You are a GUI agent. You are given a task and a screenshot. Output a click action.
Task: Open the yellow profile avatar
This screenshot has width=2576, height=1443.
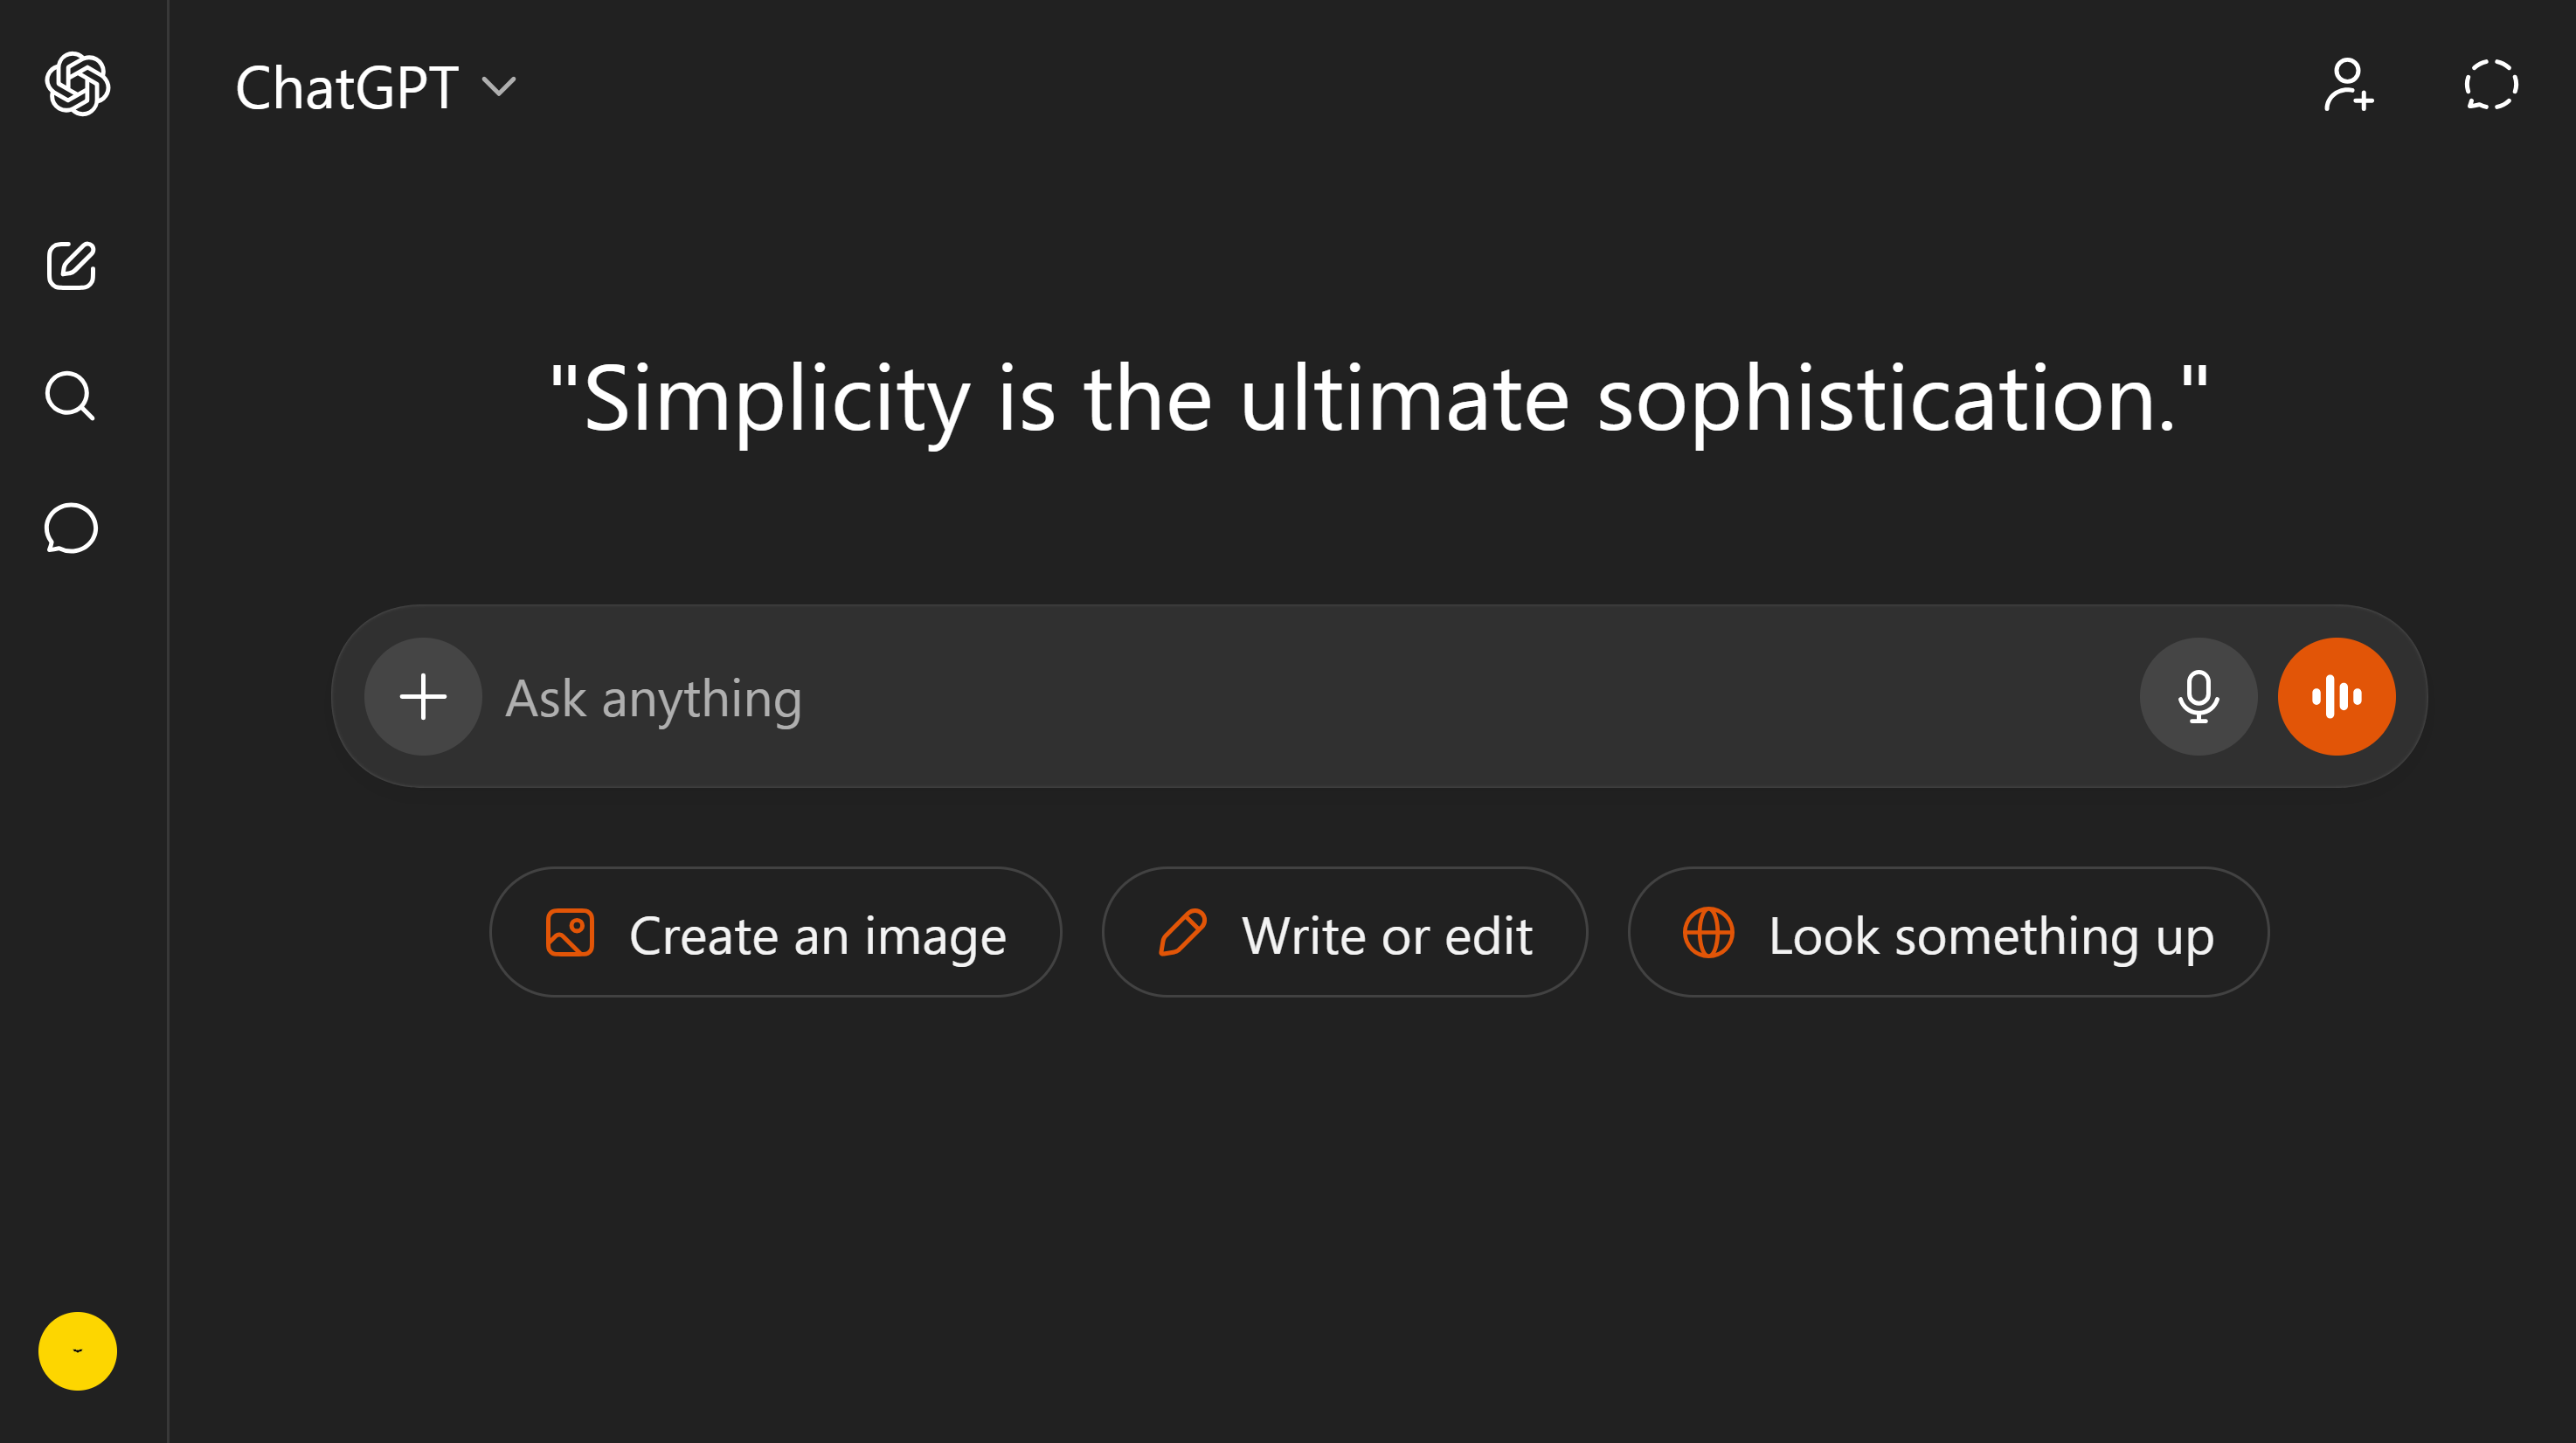[x=77, y=1350]
